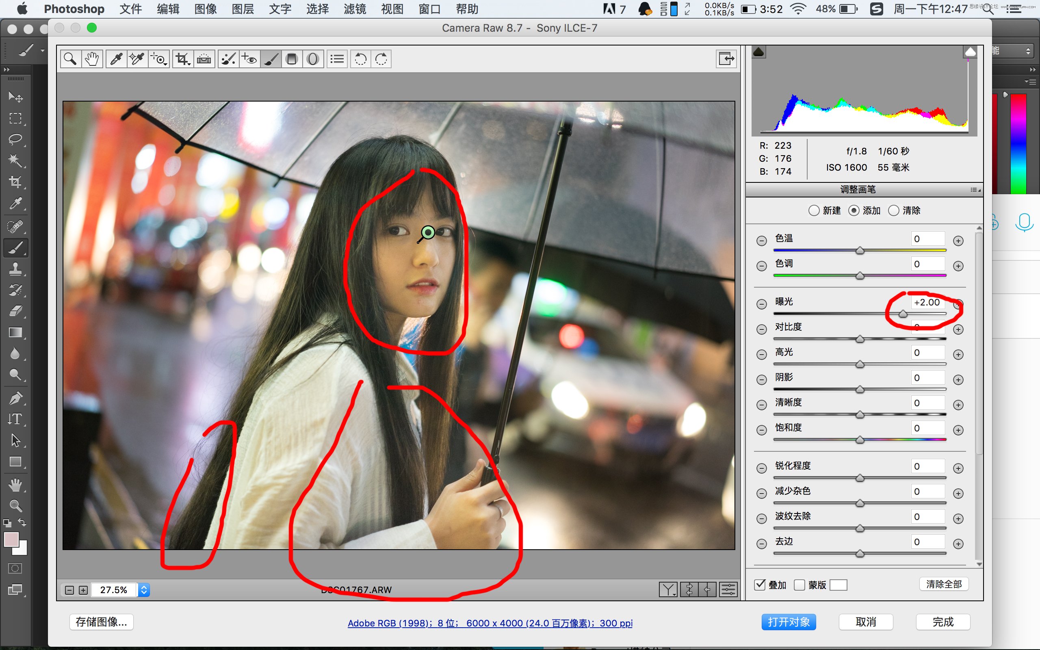The height and width of the screenshot is (650, 1040).
Task: Toggle full screen mode icon
Action: point(726,58)
